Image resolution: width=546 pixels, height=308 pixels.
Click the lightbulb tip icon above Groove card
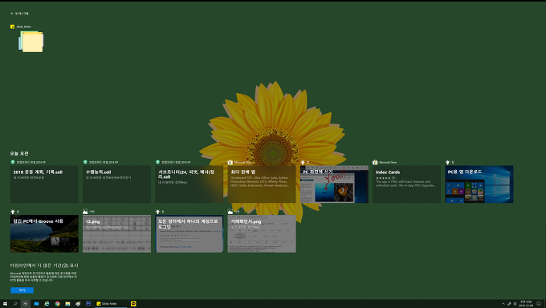13,212
